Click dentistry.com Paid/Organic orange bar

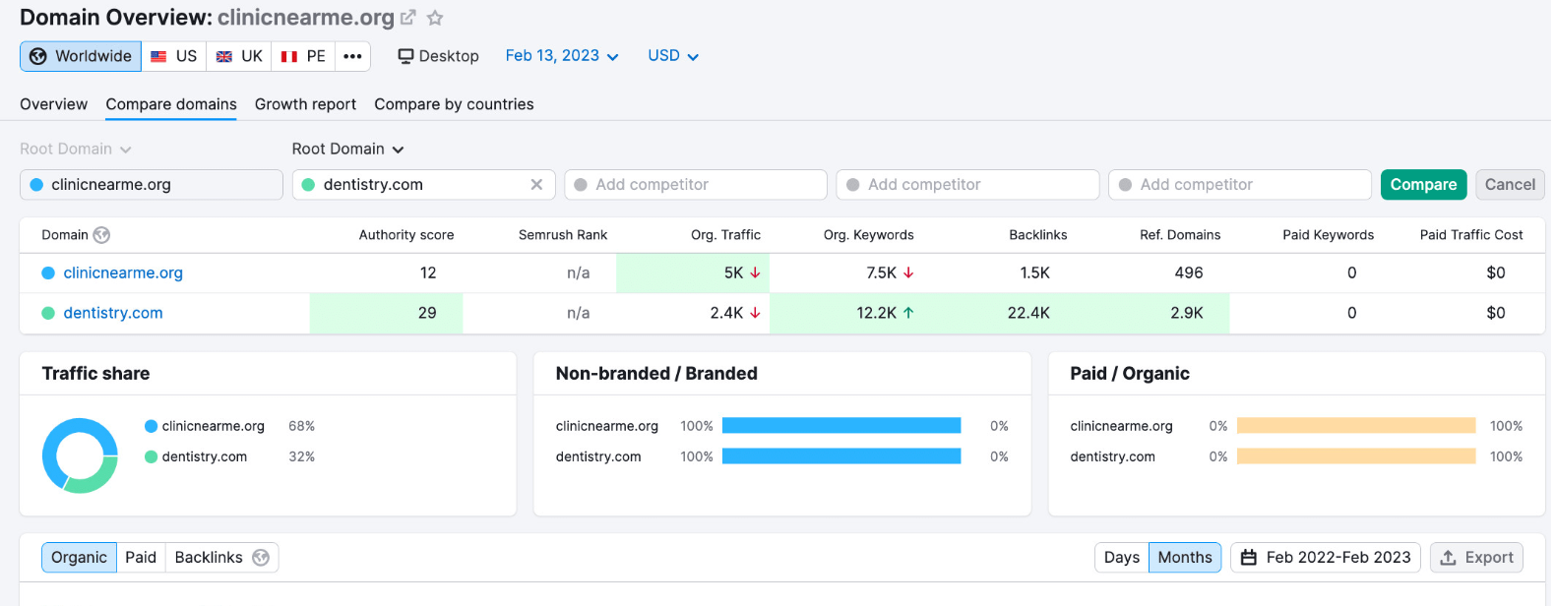tap(1356, 455)
